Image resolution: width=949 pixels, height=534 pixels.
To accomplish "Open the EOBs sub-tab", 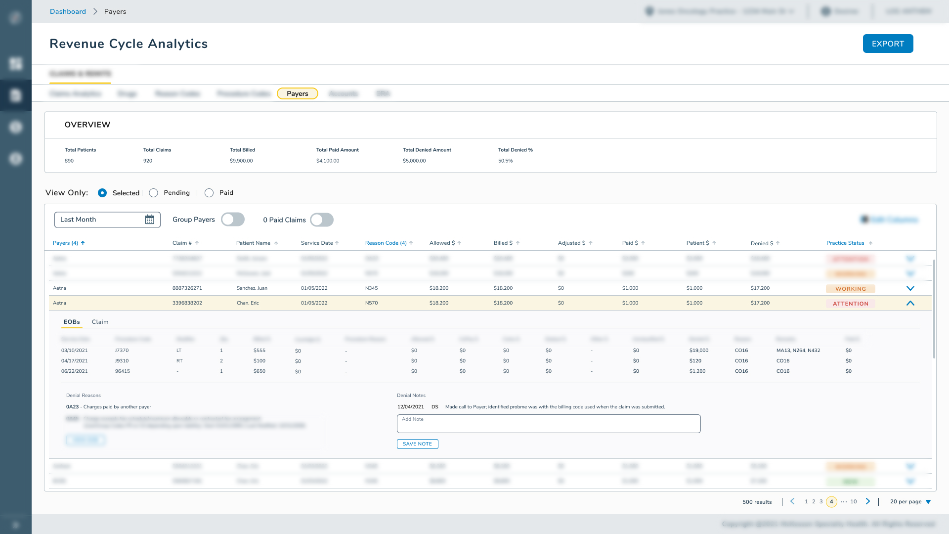I will (x=72, y=322).
